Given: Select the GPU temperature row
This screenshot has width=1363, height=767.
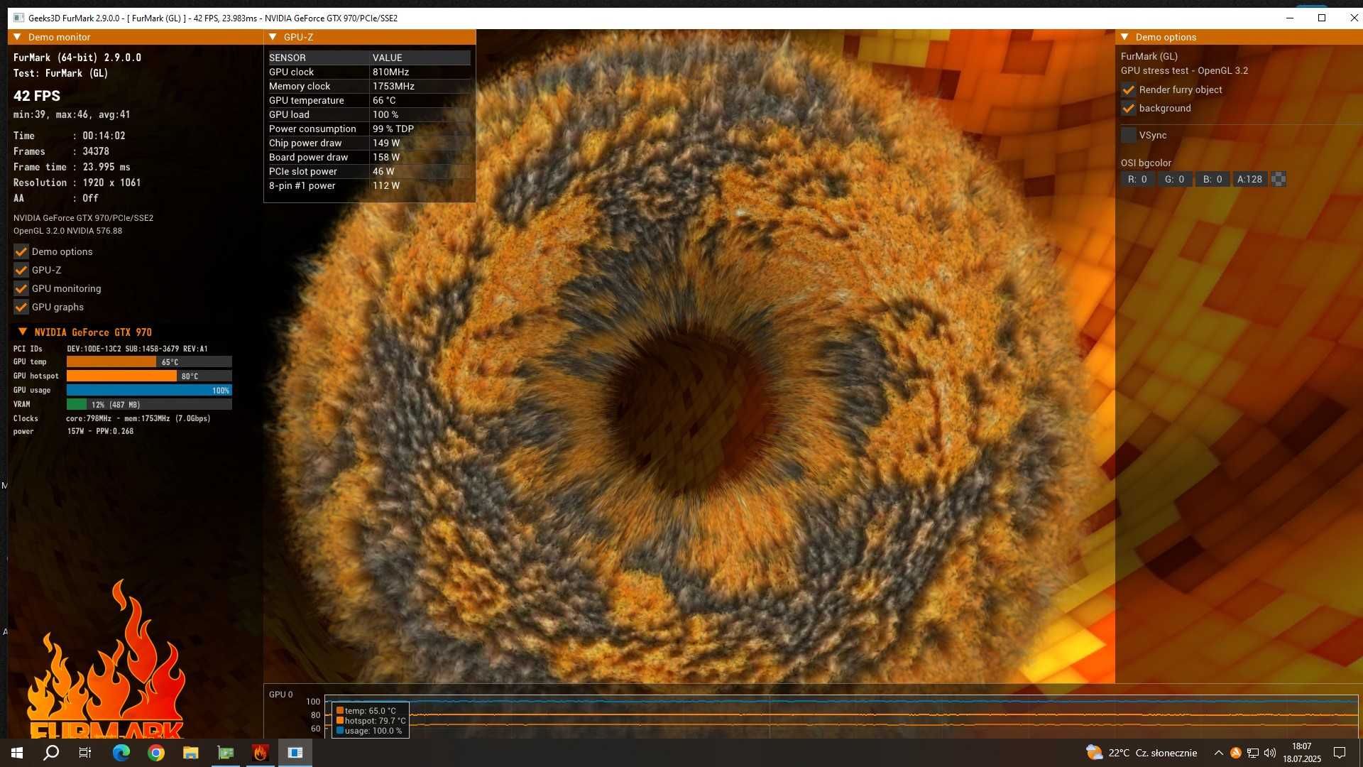Looking at the screenshot, I should click(369, 100).
